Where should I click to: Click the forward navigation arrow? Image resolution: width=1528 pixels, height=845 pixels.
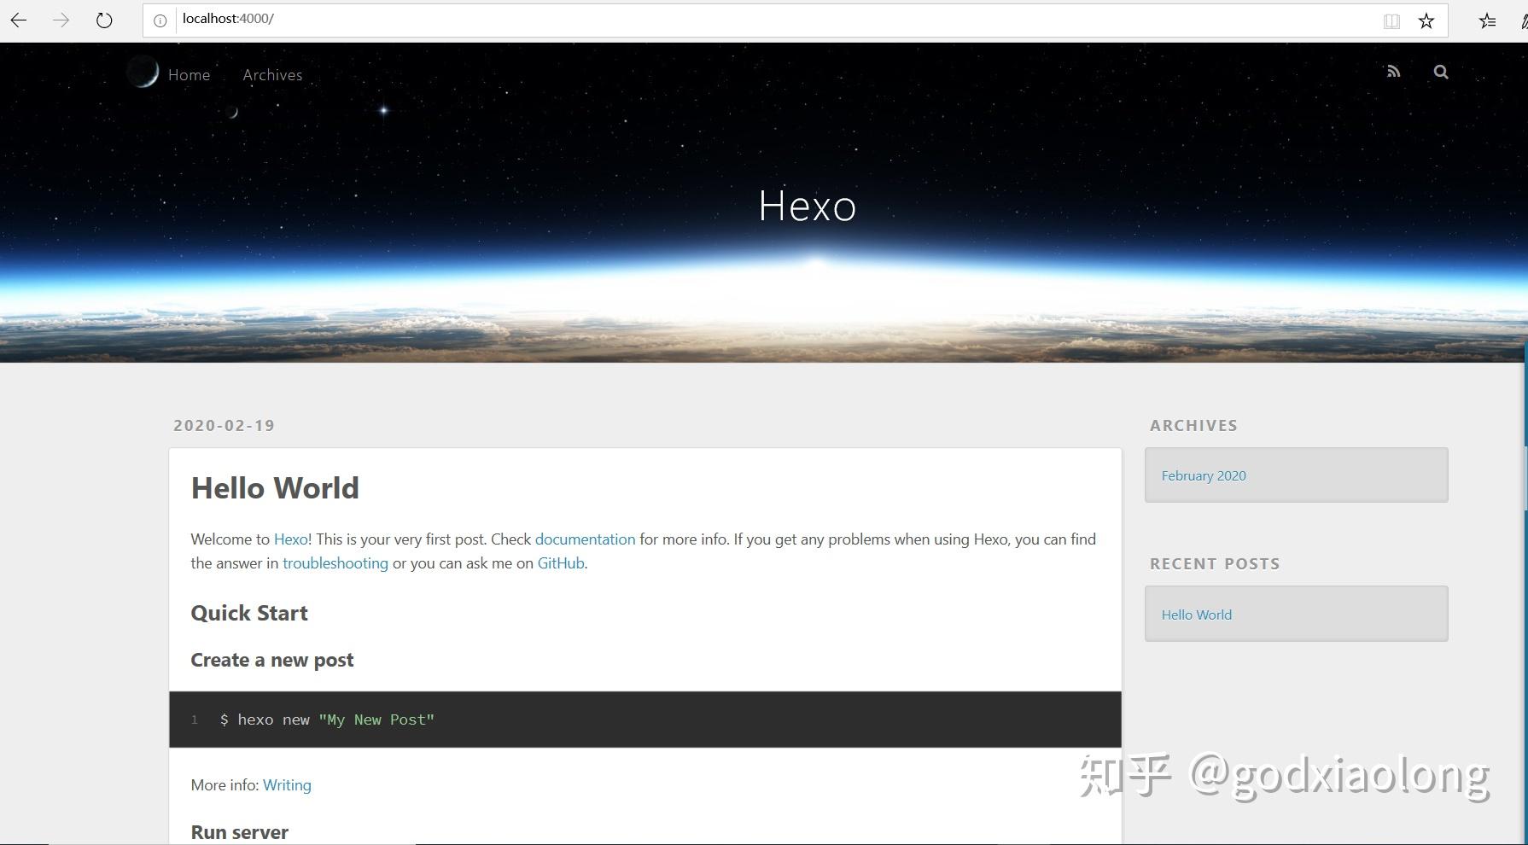61,20
